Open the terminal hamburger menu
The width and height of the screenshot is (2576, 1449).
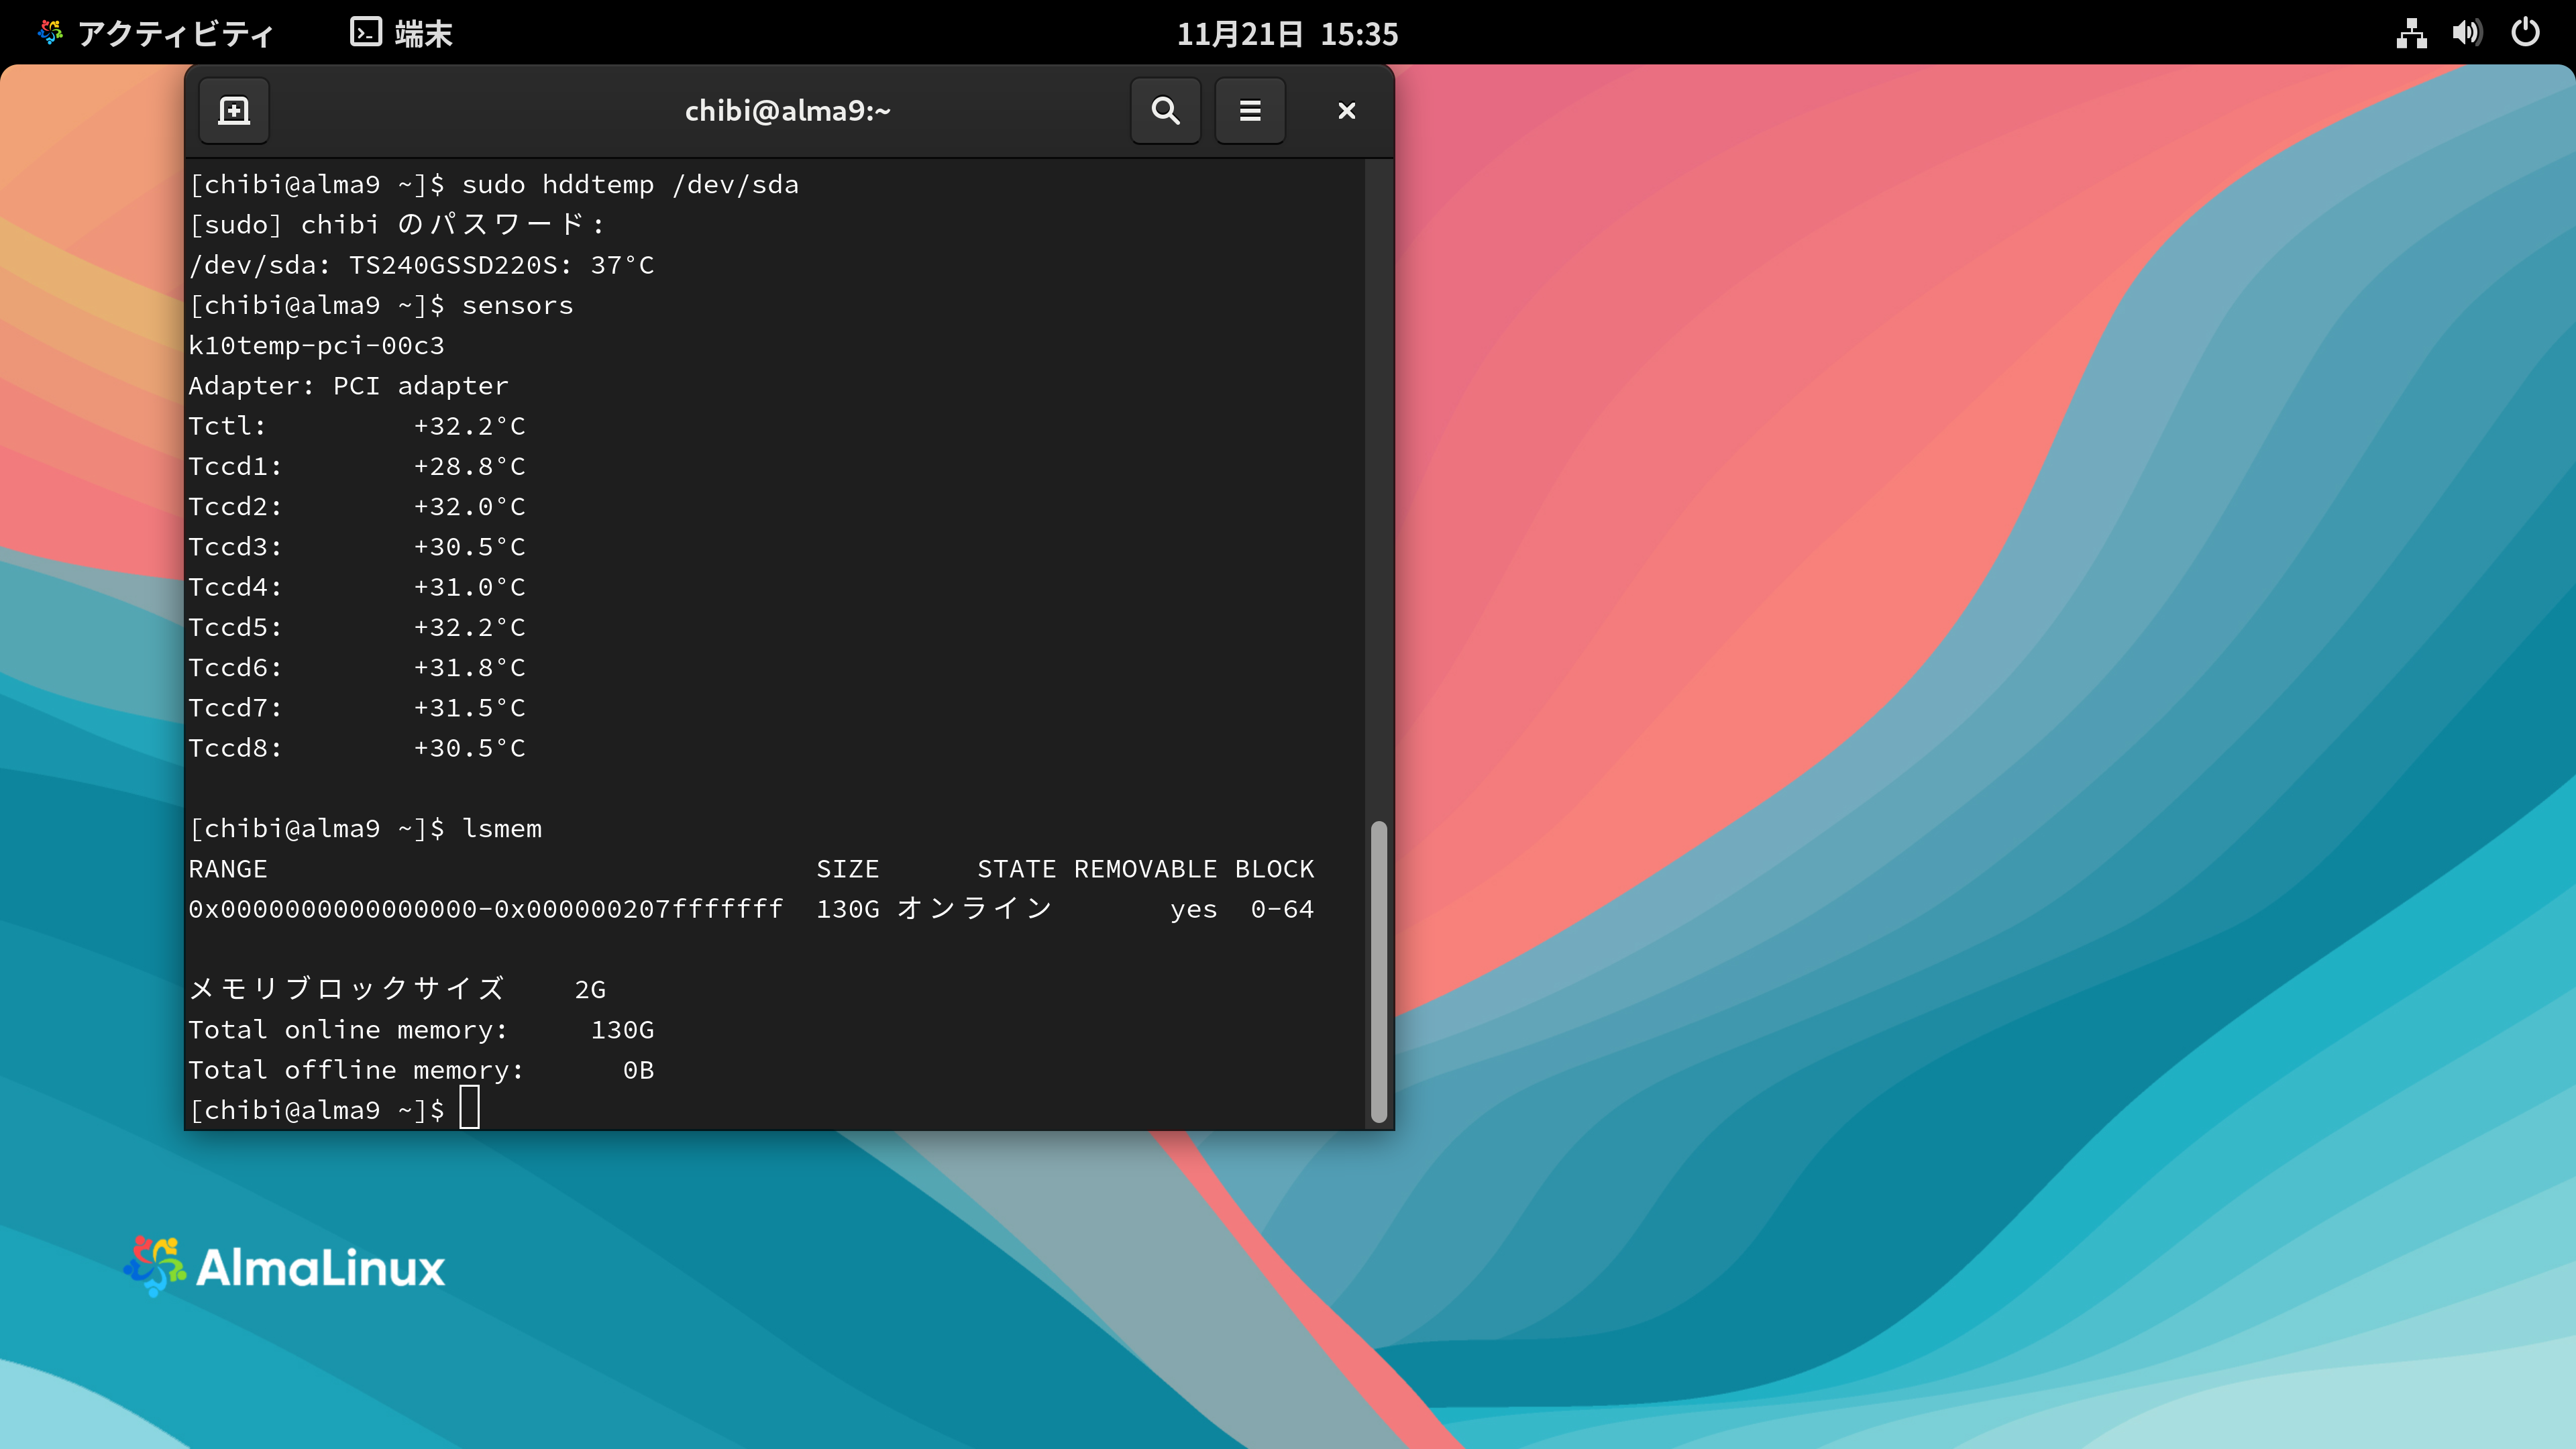[x=1249, y=111]
